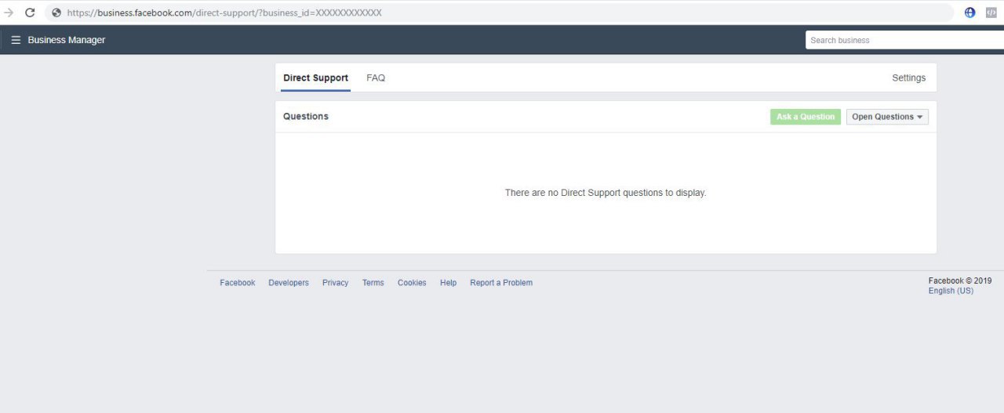Open the gray code extension icon

tap(991, 13)
